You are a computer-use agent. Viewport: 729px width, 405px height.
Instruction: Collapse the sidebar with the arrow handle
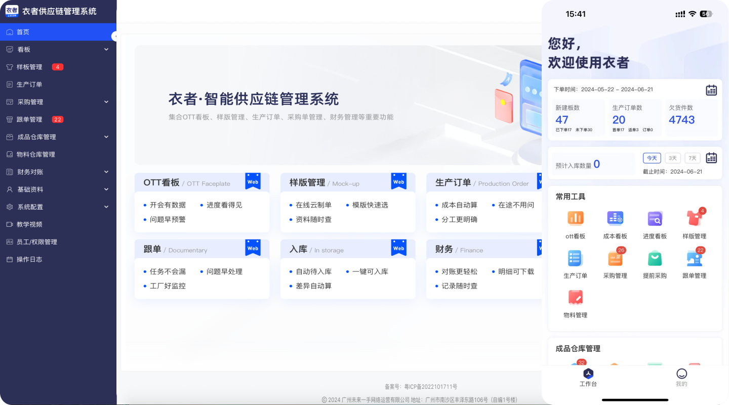pyautogui.click(x=115, y=36)
